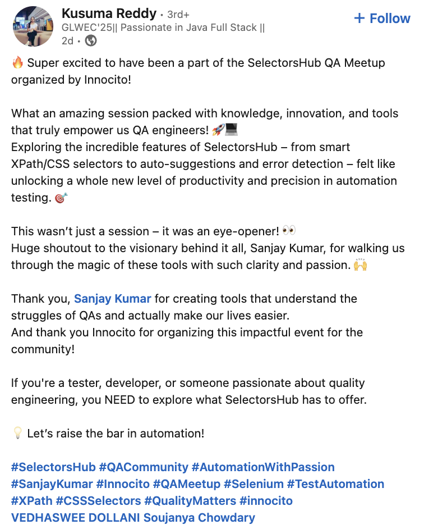
Task: Open the #XPath hashtag
Action: pyautogui.click(x=31, y=501)
